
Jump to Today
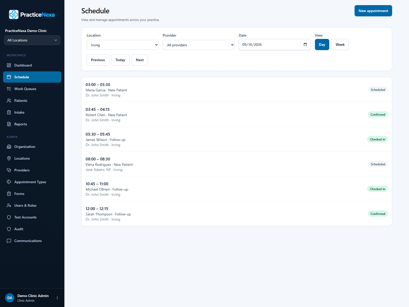point(120,60)
